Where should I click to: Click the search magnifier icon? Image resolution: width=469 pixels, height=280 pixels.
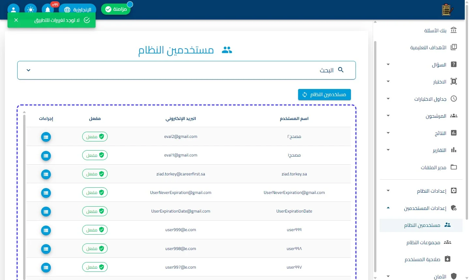341,70
